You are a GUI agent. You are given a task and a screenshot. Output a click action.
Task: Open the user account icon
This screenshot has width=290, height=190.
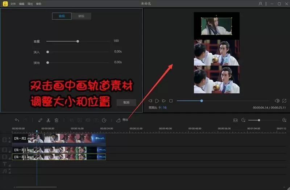260,4
